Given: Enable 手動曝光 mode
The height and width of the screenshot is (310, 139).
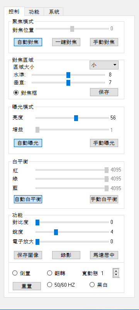Looking at the screenshot, I should coord(104,143).
